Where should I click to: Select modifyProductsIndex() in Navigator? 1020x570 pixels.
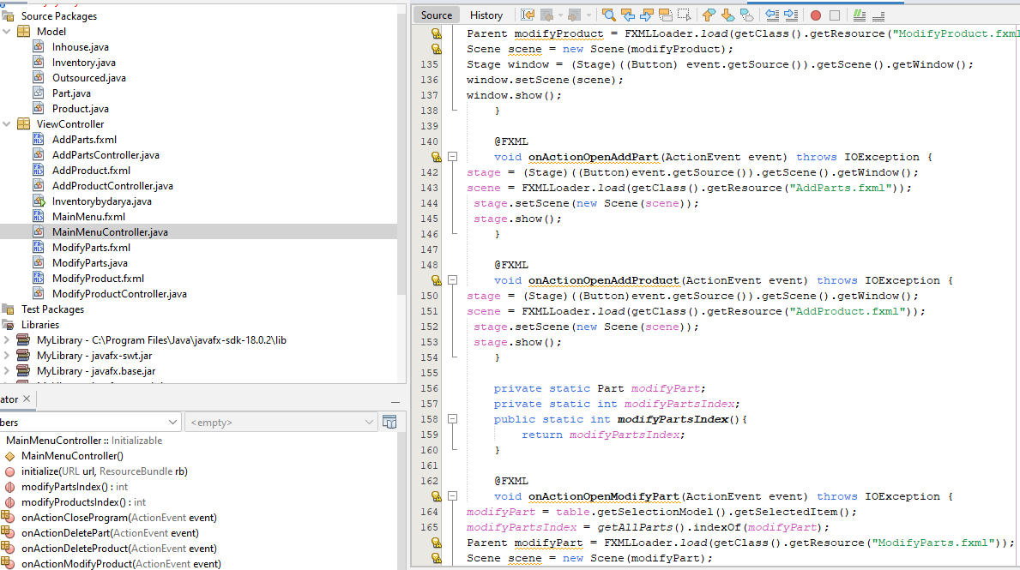point(83,502)
